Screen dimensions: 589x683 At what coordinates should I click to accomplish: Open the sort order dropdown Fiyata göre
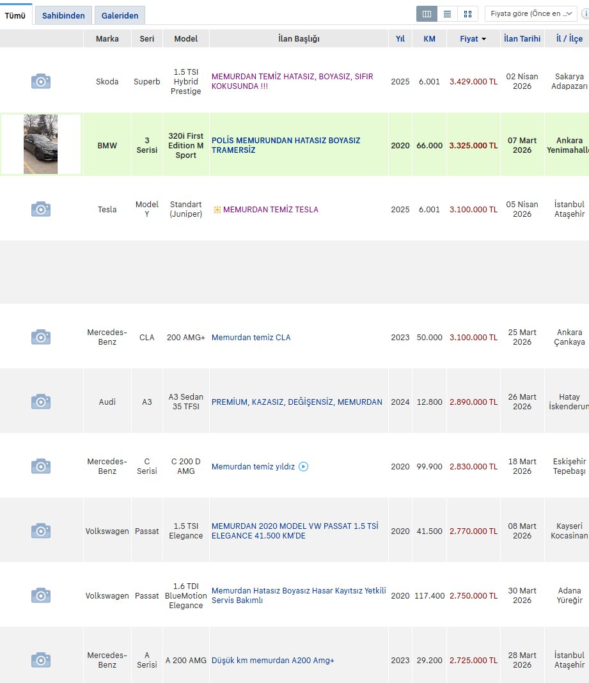(531, 14)
